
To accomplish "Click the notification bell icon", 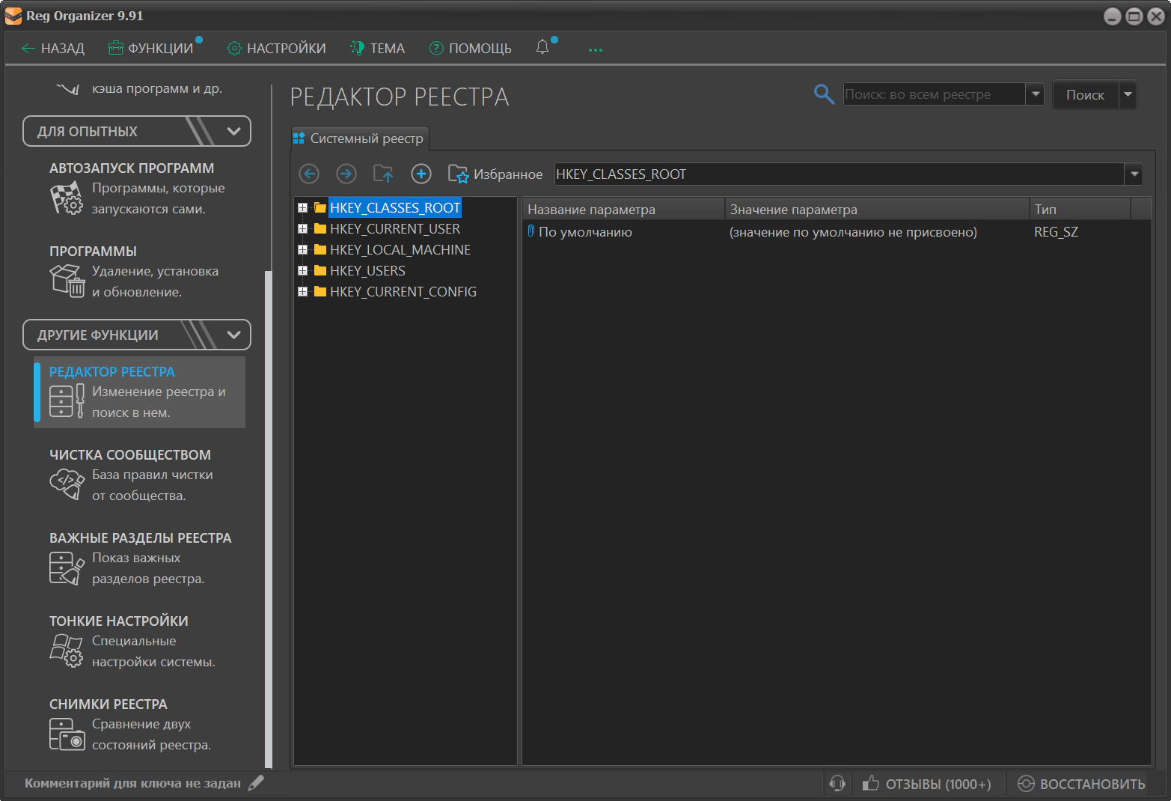I will click(542, 47).
